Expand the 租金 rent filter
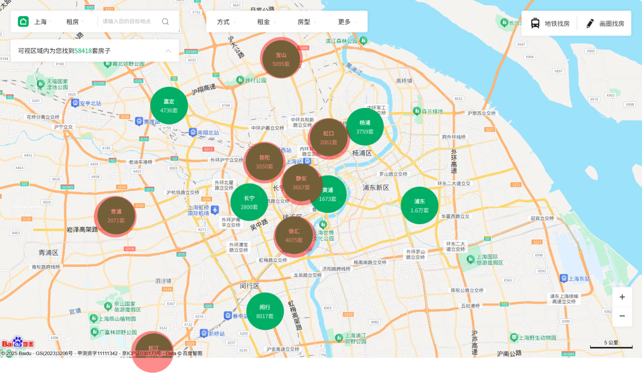 point(266,22)
